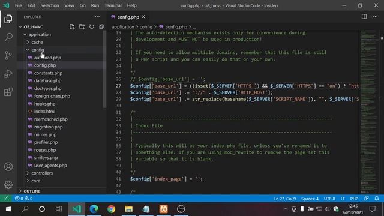Click Ln 27, Col 9 in status bar
This screenshot has height=216, width=384.
point(285,199)
